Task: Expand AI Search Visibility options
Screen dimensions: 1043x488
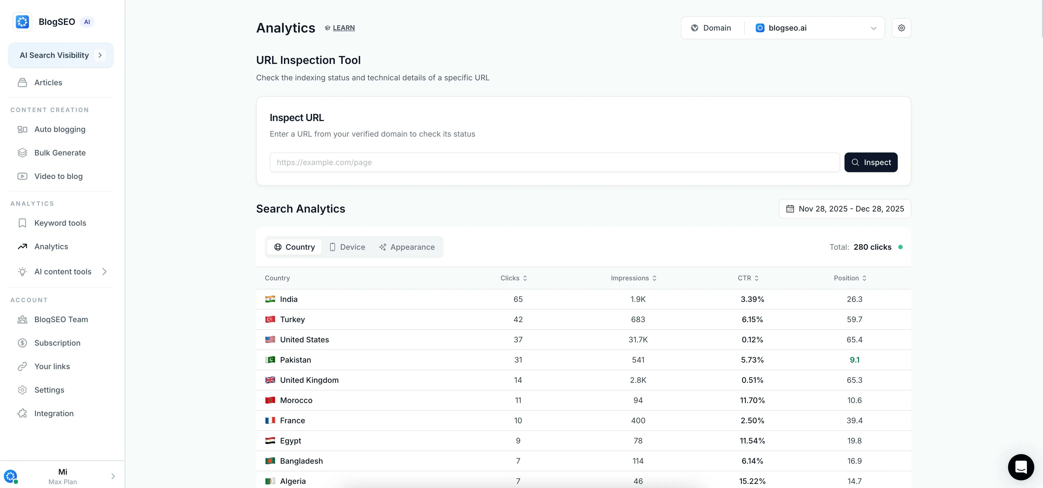Action: [x=100, y=55]
